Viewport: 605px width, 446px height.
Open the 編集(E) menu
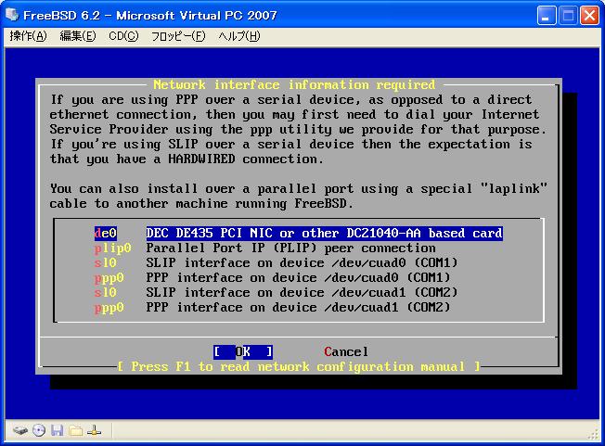[x=78, y=36]
